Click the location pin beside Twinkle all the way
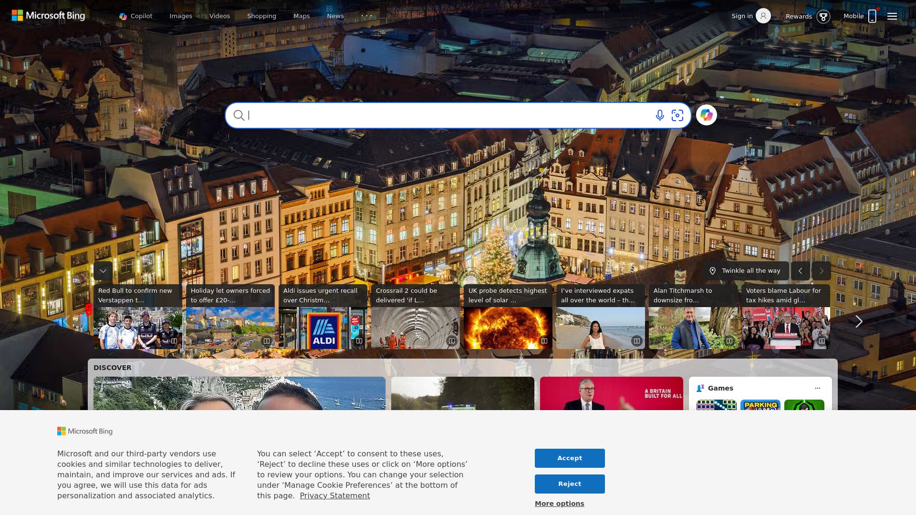 click(x=713, y=271)
